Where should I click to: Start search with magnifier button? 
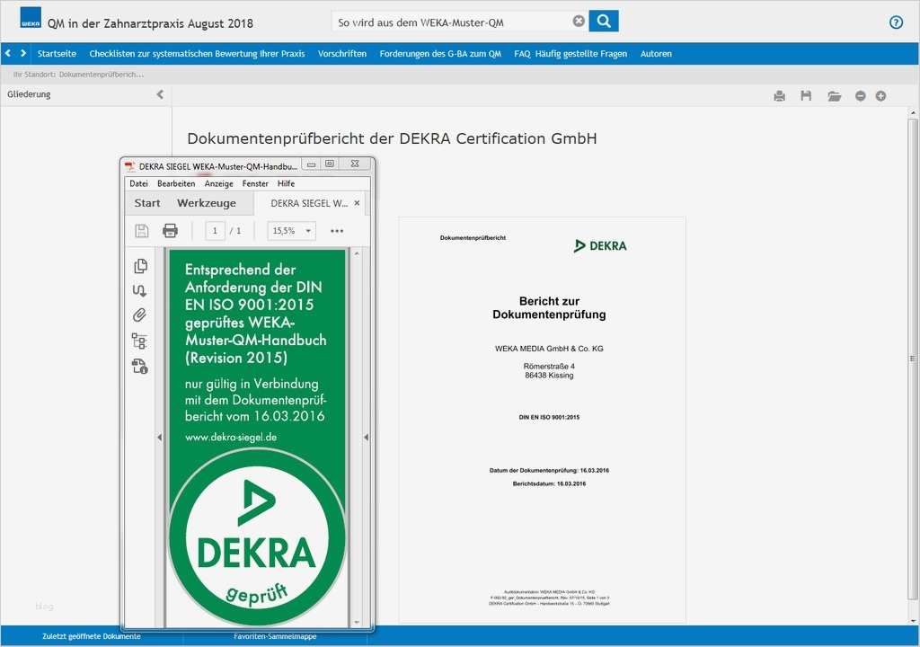[x=604, y=22]
